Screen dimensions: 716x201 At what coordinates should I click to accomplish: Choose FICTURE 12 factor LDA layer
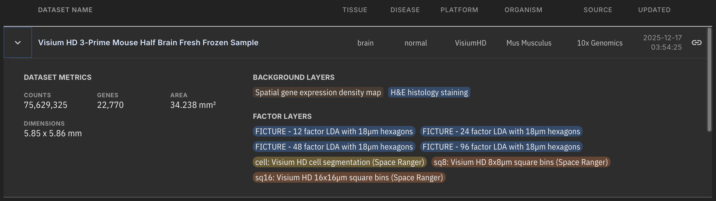[334, 131]
